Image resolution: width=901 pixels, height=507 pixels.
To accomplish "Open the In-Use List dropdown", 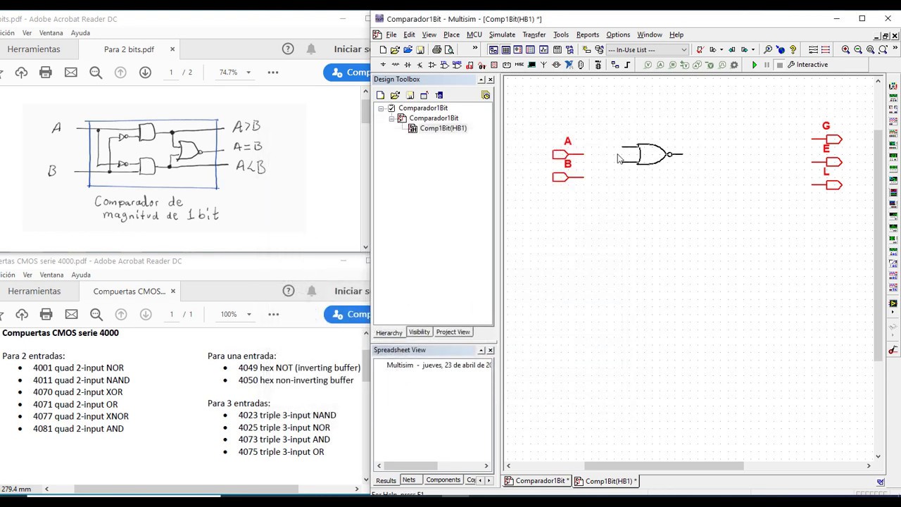I will point(683,50).
